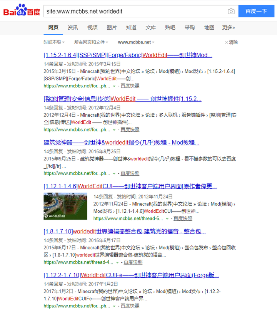The width and height of the screenshot is (277, 314).
Task: Expand URL arrow of 2015年6月17日 result
Action: coord(117,262)
